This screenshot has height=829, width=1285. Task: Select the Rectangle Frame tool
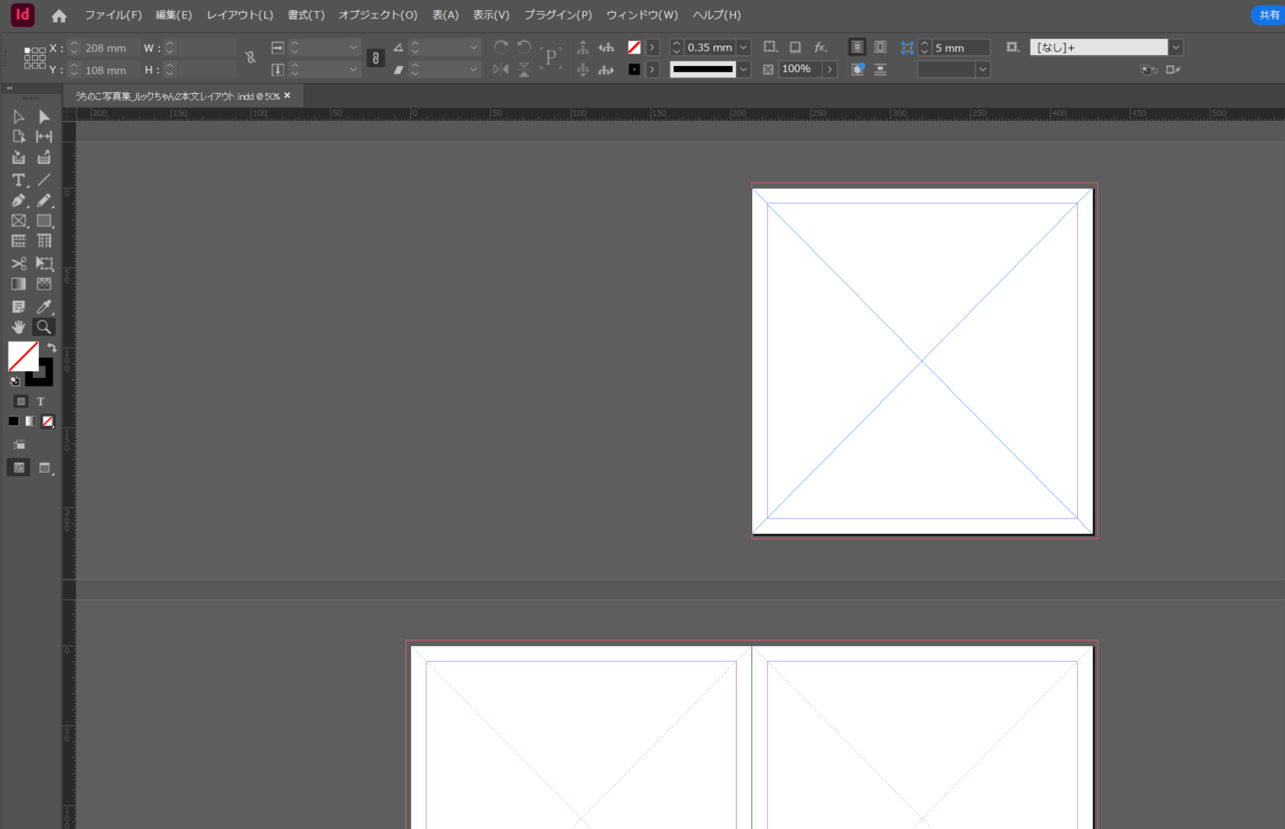19,221
